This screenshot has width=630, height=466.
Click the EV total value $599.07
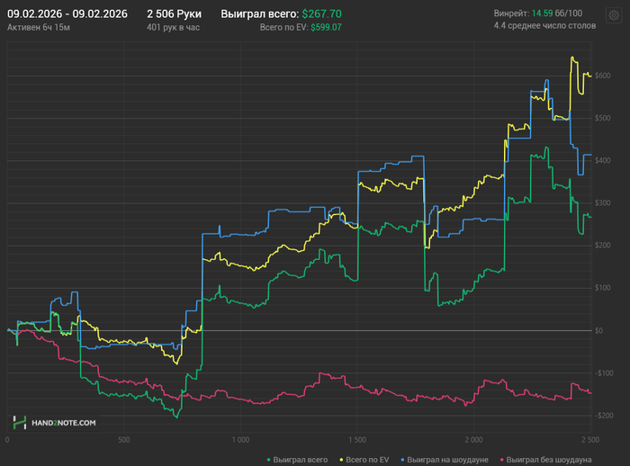tap(326, 27)
